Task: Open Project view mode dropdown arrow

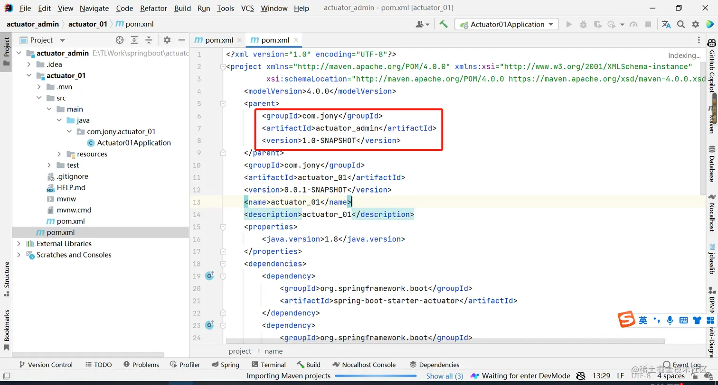Action: pos(62,40)
